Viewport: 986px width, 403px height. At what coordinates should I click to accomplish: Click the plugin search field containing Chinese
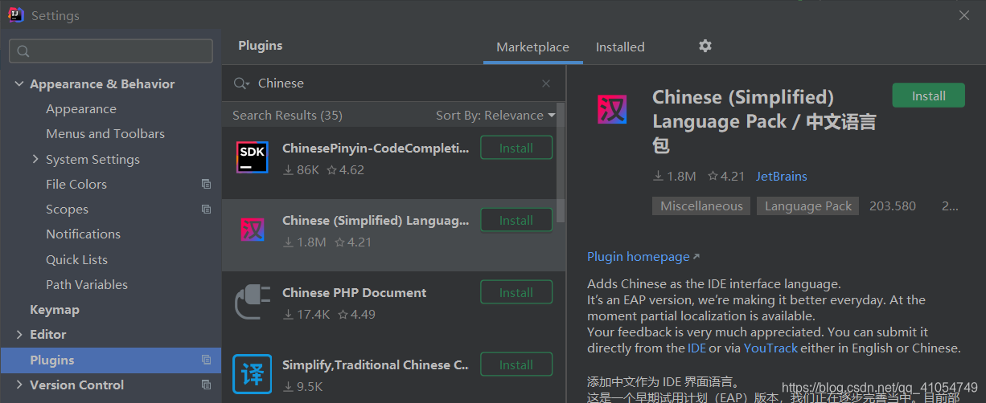[x=394, y=83]
